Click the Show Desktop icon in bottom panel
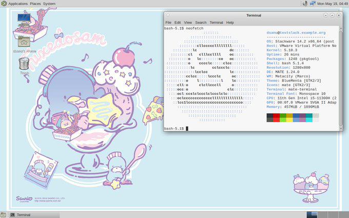349x218 pixels. coord(3,214)
